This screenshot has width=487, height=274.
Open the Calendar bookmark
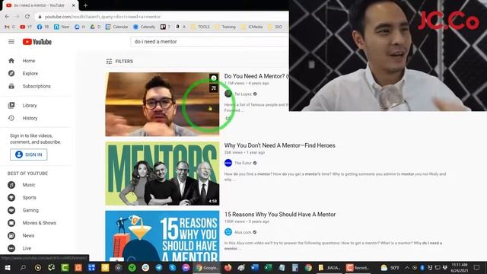[x=116, y=27]
